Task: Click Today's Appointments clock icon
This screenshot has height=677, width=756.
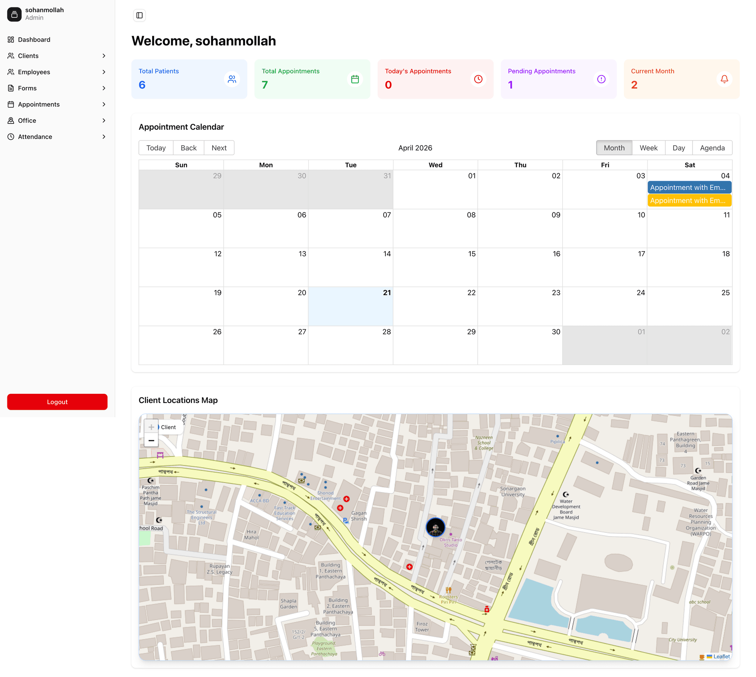Action: [478, 79]
